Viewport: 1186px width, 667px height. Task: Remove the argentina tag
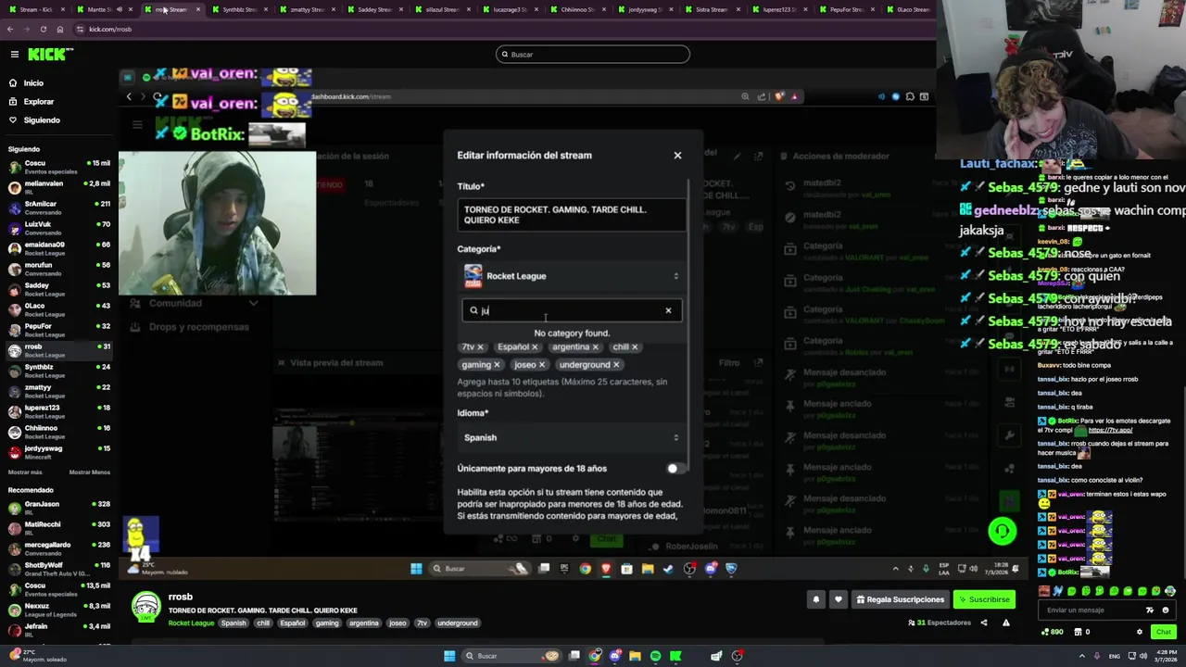[x=595, y=347]
